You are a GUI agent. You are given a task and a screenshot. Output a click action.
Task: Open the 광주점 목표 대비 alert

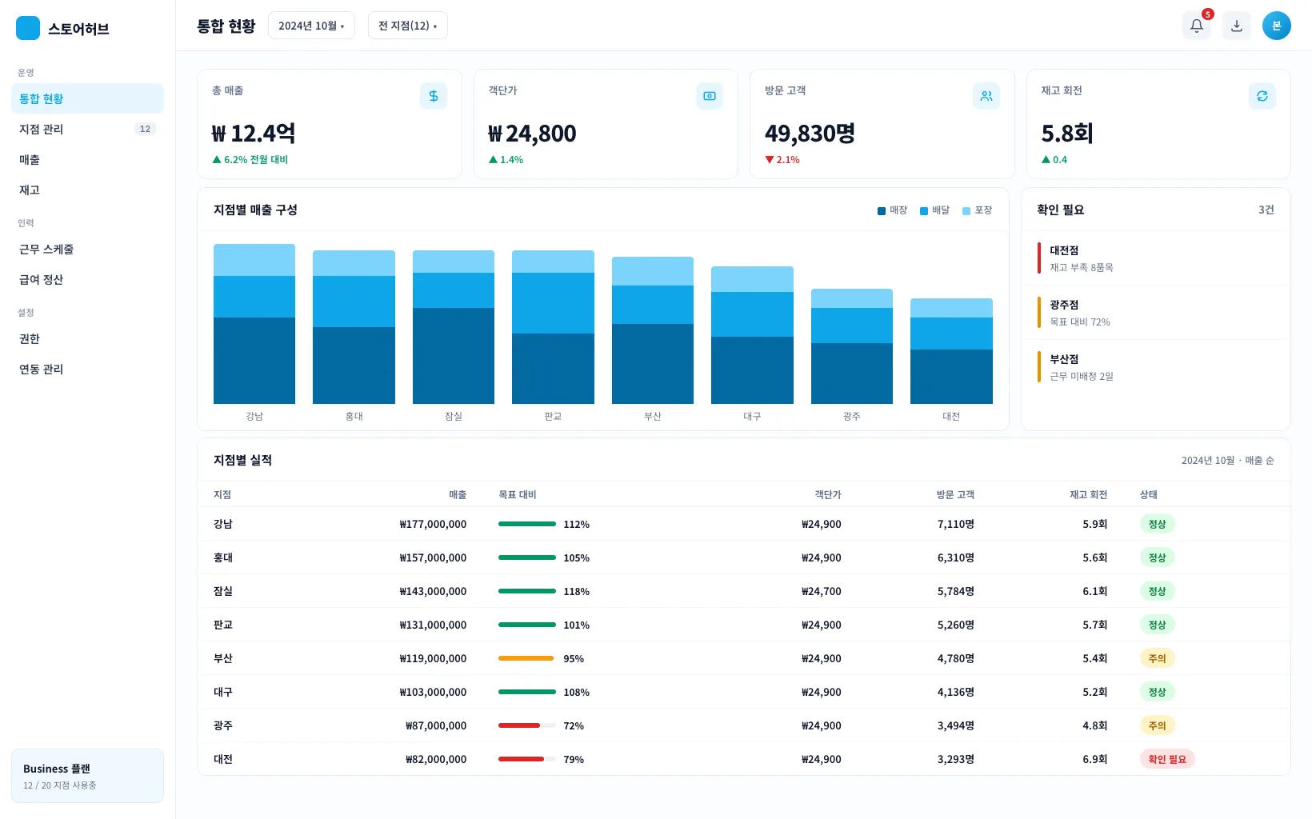1155,313
